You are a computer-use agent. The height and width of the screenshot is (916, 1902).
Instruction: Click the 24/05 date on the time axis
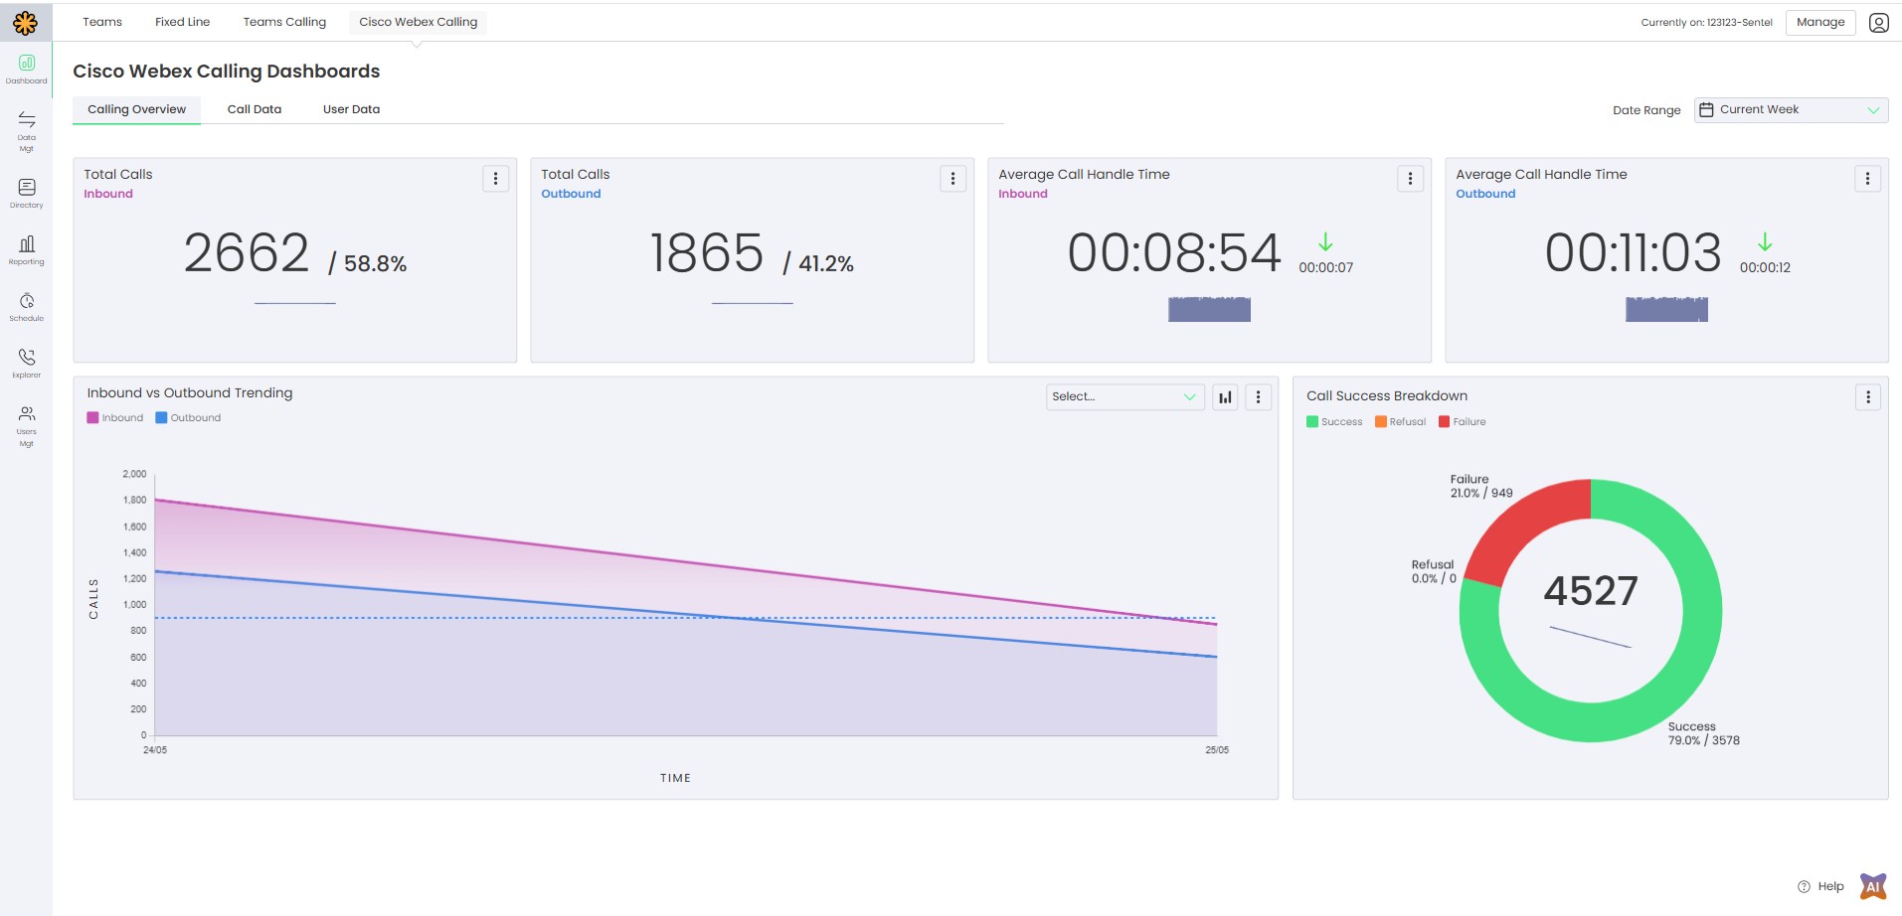[x=155, y=750]
